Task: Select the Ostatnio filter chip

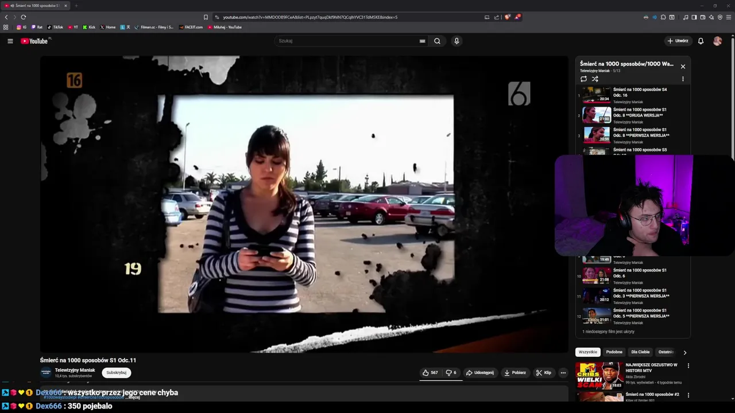Action: [666, 352]
